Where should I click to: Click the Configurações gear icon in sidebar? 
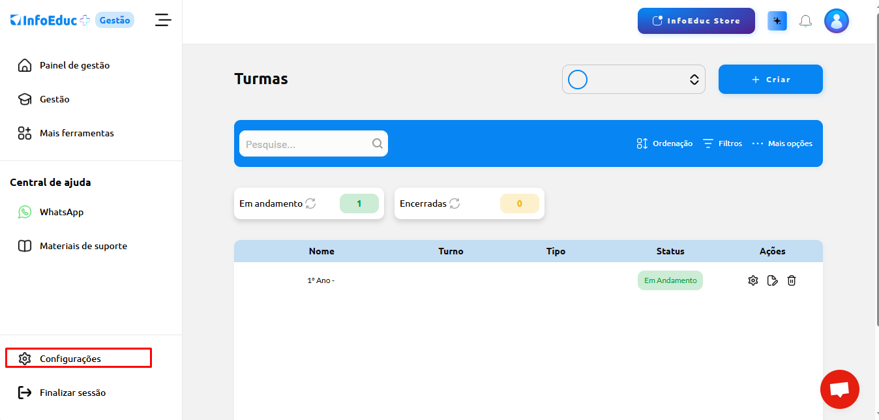tap(25, 359)
